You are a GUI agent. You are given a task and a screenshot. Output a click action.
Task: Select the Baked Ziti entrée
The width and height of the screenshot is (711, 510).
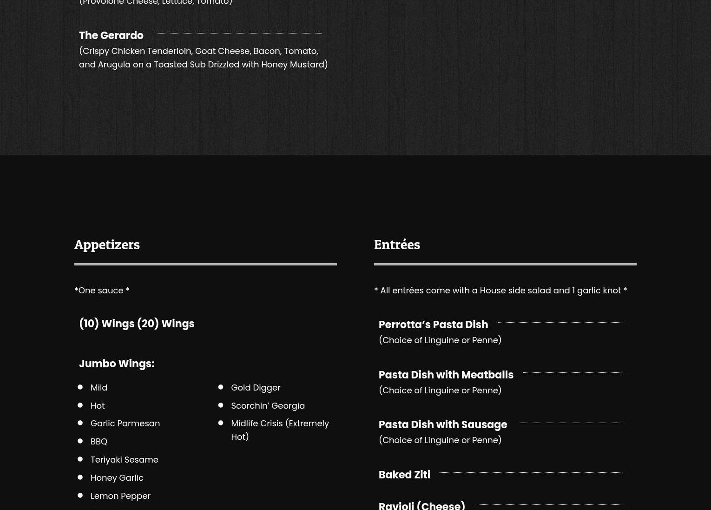(x=404, y=475)
